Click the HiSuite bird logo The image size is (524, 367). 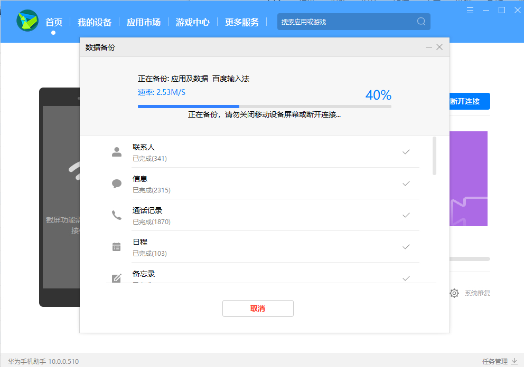(27, 21)
